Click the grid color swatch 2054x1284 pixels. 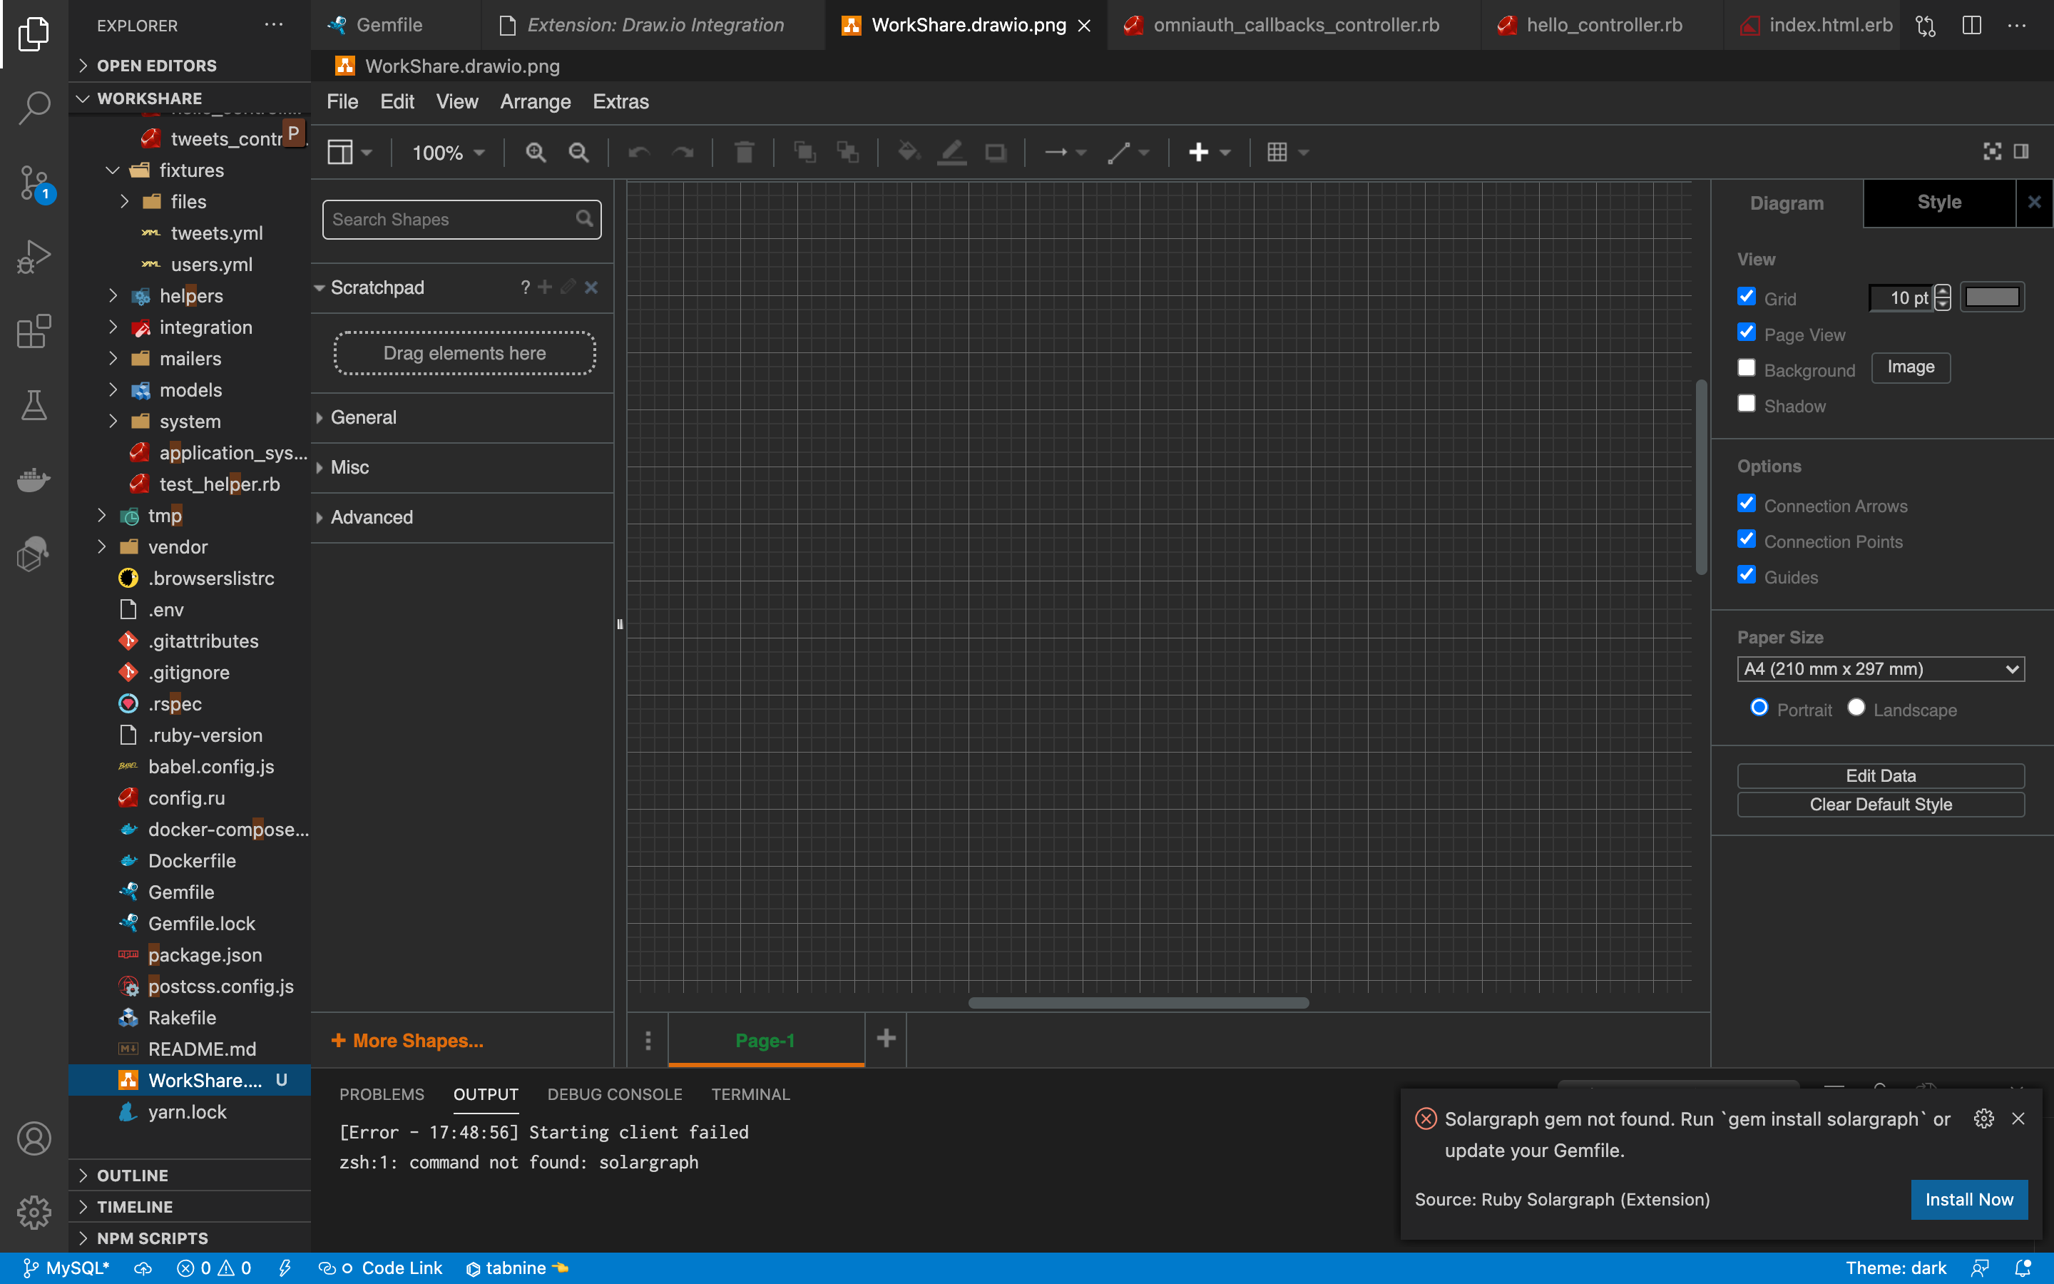(x=1991, y=297)
